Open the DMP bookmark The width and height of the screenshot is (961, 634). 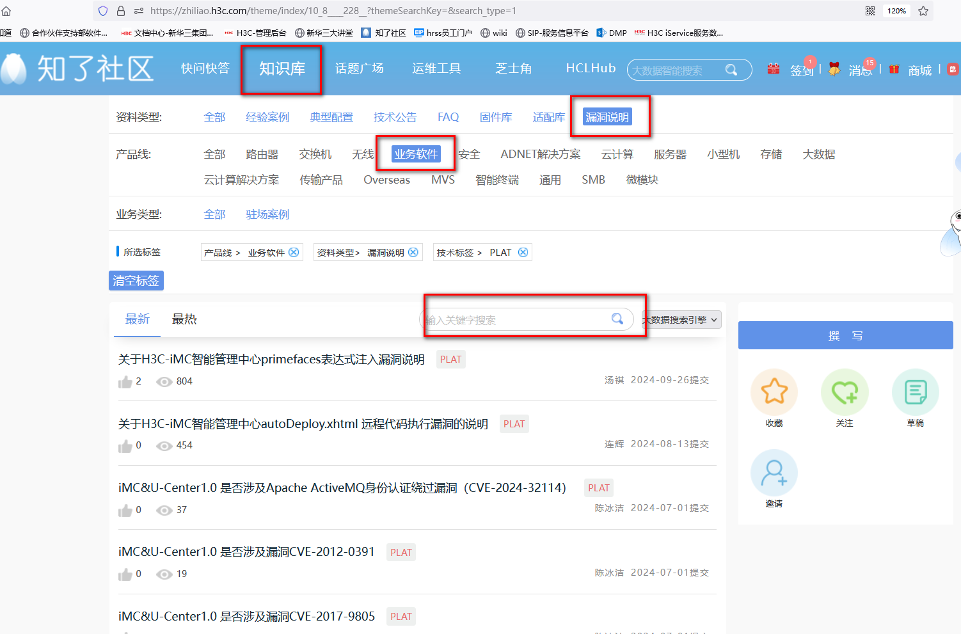click(612, 33)
